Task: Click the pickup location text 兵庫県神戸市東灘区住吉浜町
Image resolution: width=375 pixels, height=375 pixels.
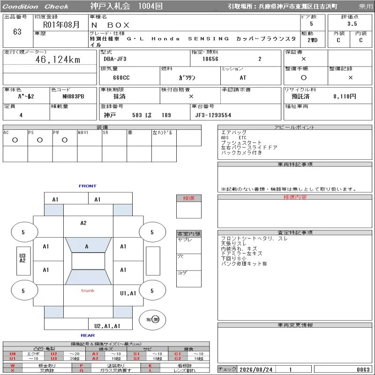Action: (x=298, y=7)
